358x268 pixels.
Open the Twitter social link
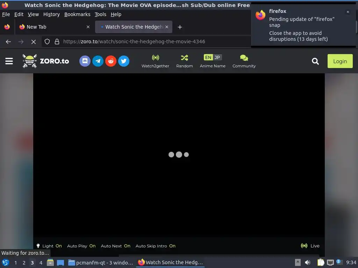pos(124,61)
